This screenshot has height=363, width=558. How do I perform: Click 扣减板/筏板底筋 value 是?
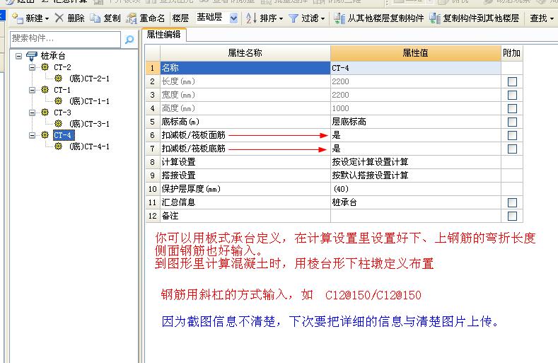tap(415, 149)
